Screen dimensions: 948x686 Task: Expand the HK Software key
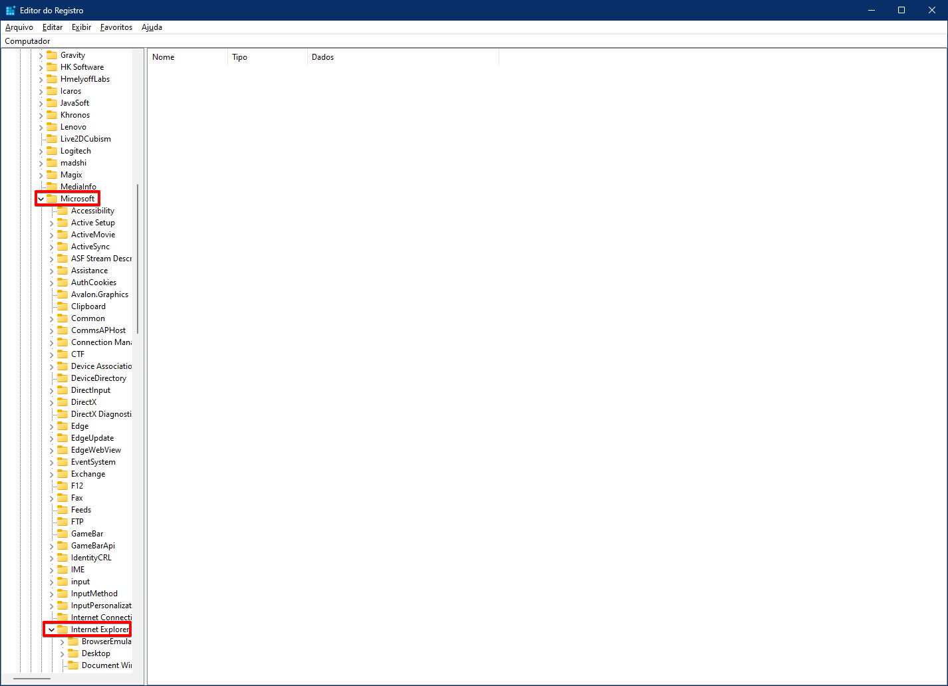[41, 67]
